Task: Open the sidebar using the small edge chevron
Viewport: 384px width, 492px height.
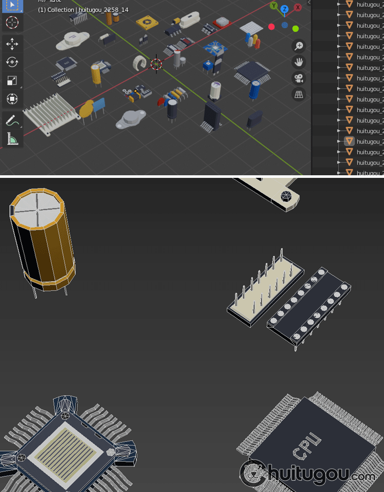Action: [x=309, y=3]
